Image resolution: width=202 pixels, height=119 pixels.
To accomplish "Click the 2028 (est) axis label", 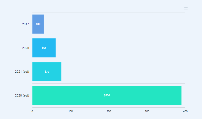I will (x=22, y=95).
